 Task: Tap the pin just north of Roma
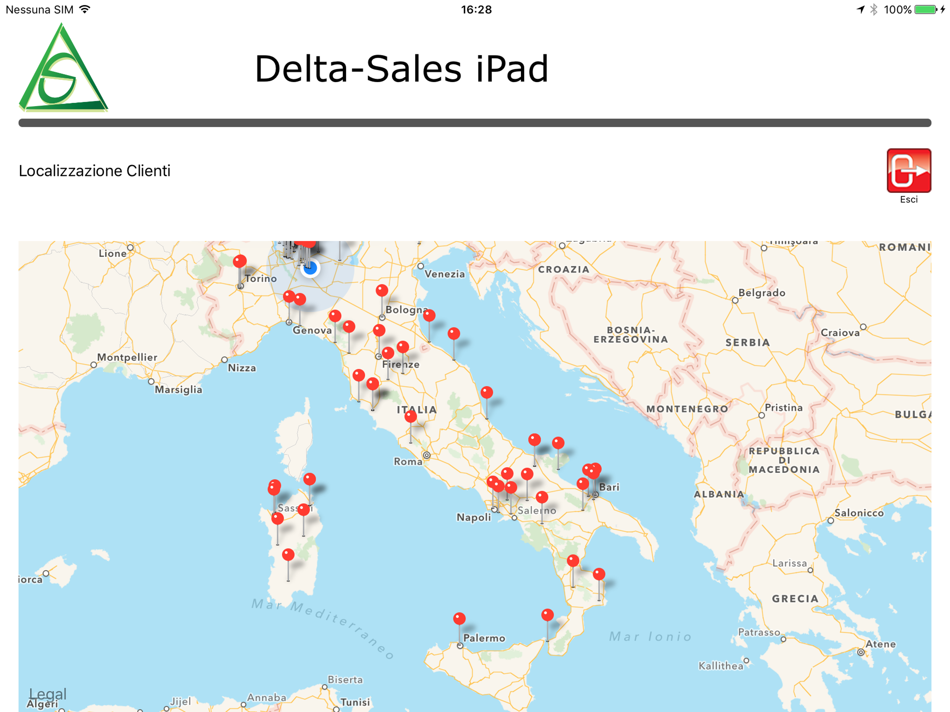[411, 416]
